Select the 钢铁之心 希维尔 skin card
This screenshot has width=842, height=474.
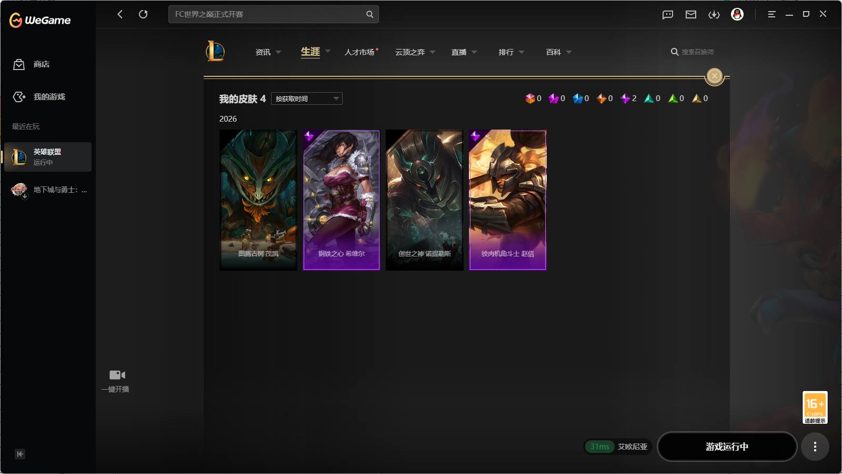[342, 200]
